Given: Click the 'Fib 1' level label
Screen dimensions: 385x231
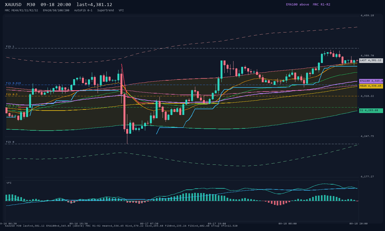Looking at the screenshot, I should click(x=10, y=46).
